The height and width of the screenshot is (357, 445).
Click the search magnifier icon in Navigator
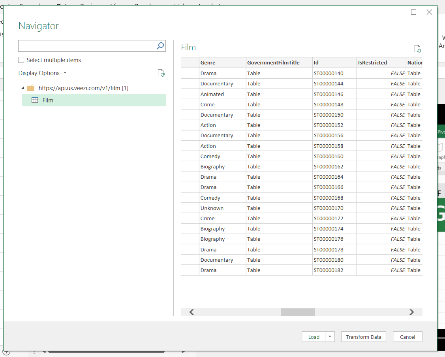160,46
